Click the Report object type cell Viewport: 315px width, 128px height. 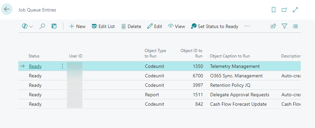pos(152,95)
